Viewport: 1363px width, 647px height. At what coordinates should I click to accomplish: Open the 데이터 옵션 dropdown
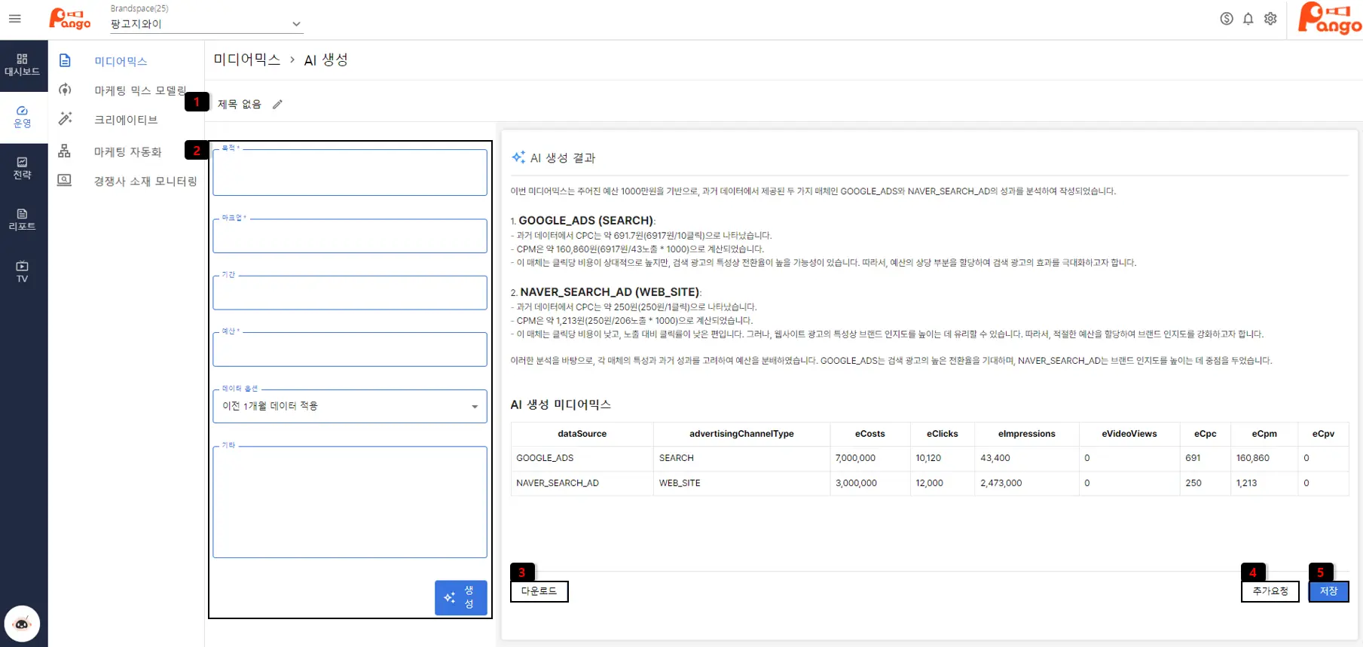click(x=350, y=406)
